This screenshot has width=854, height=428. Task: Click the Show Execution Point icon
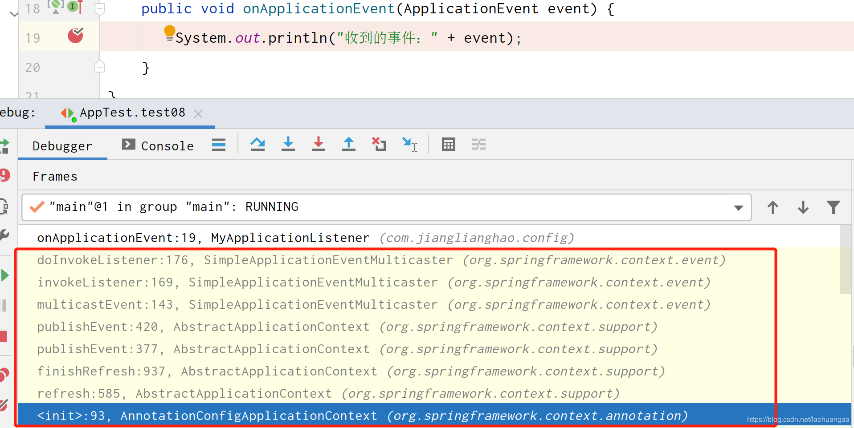219,145
